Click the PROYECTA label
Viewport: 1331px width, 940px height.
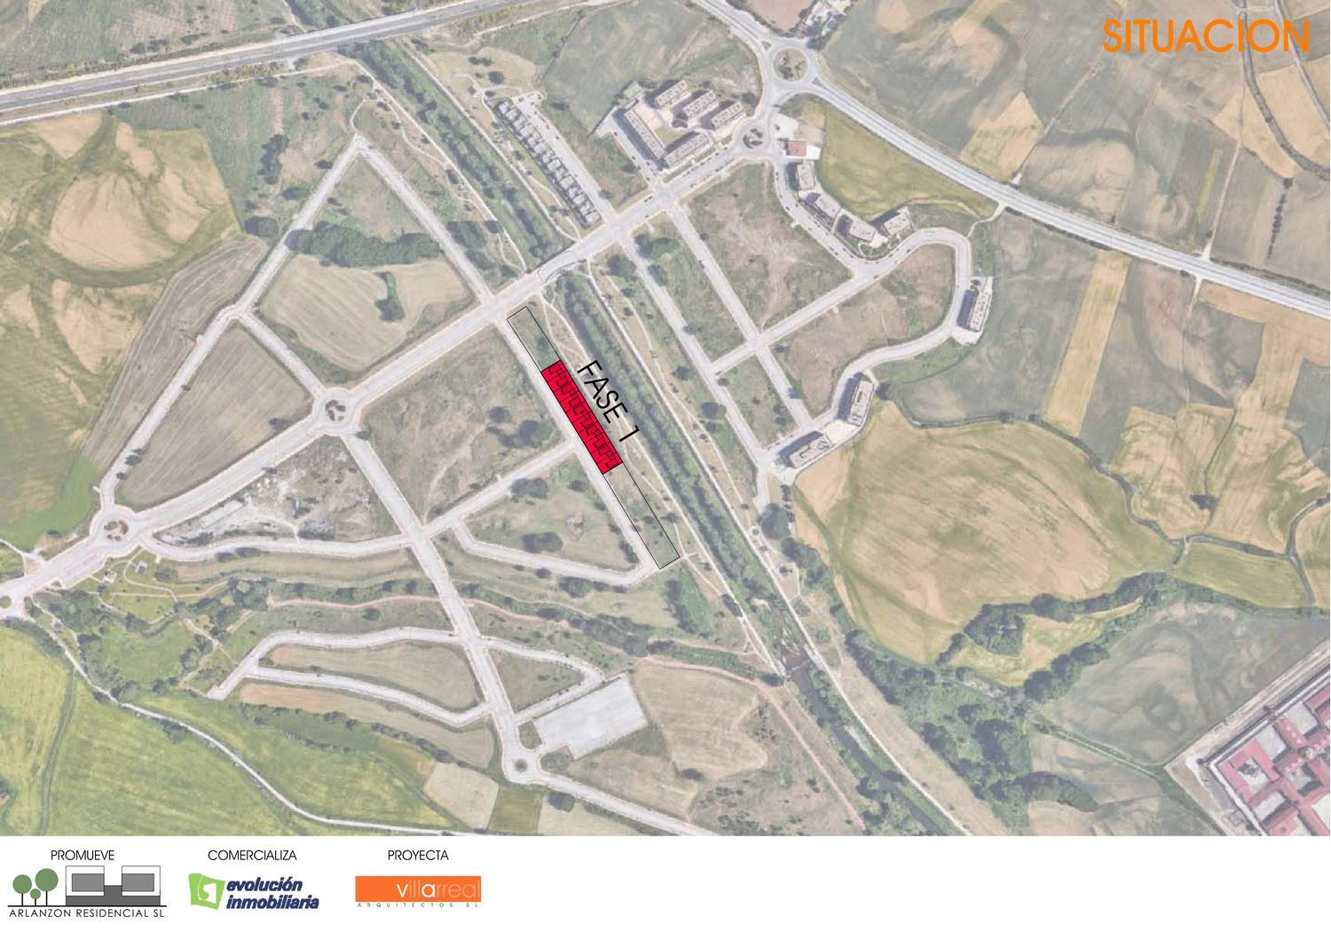(418, 856)
